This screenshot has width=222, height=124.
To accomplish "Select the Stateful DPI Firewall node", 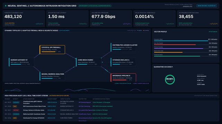I will [52, 50].
